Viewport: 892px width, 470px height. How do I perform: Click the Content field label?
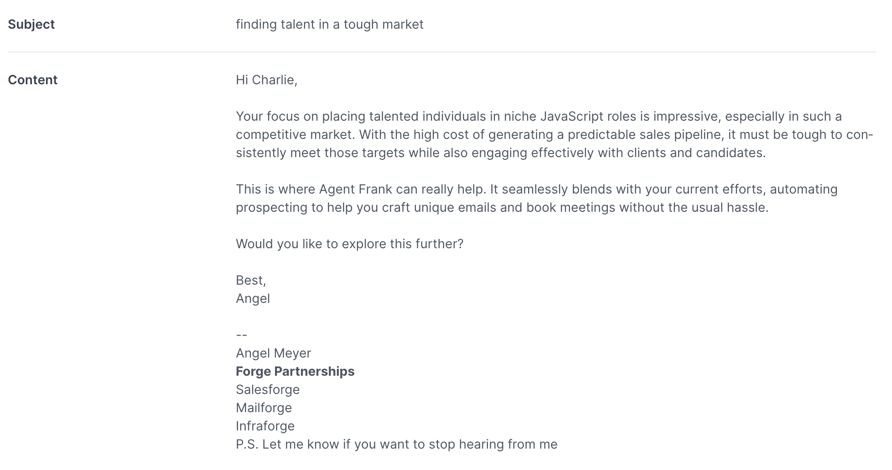[32, 80]
